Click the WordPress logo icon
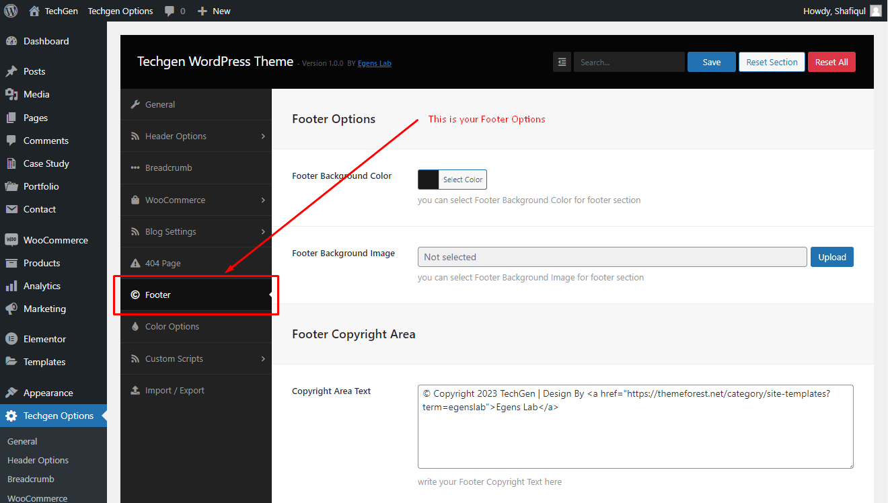This screenshot has height=503, width=888. coord(11,11)
